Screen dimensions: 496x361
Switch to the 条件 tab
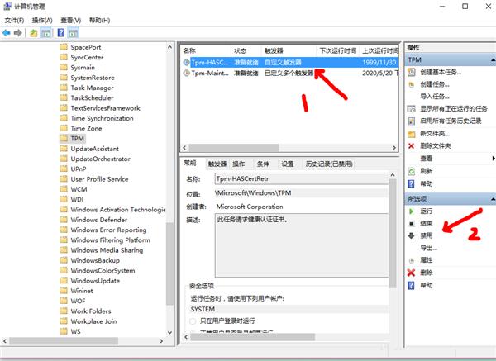coord(263,164)
